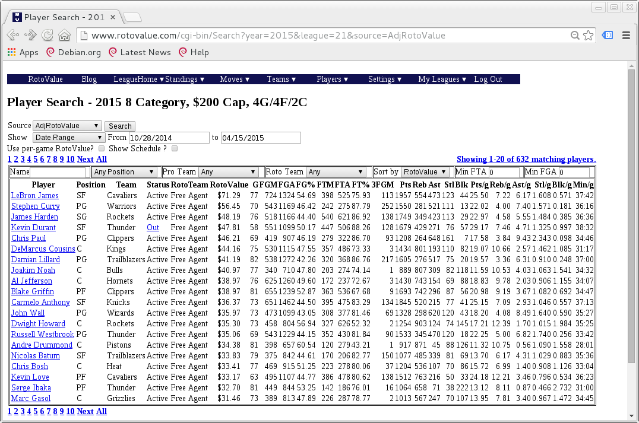Expand the Settings menu

(x=385, y=79)
